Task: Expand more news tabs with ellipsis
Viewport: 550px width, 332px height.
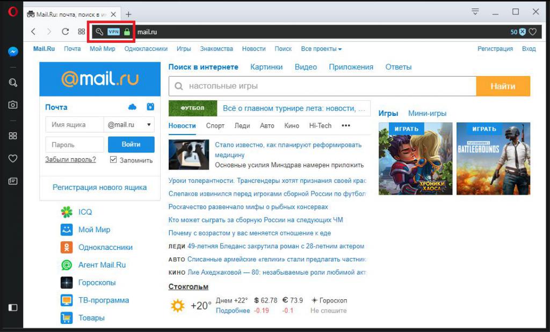Action: tap(346, 126)
